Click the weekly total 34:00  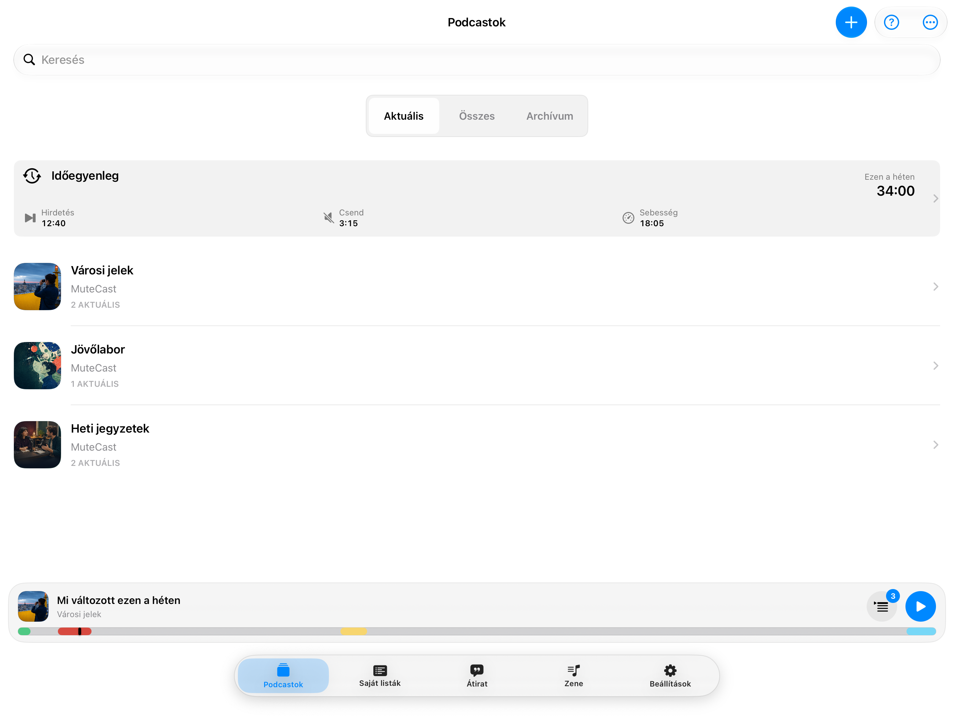click(895, 191)
